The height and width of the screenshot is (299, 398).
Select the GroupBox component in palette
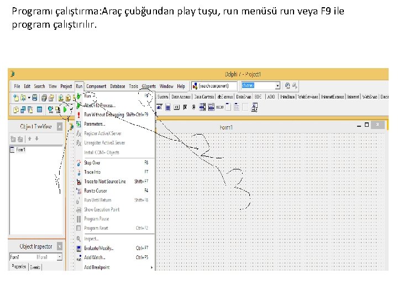pos(228,107)
